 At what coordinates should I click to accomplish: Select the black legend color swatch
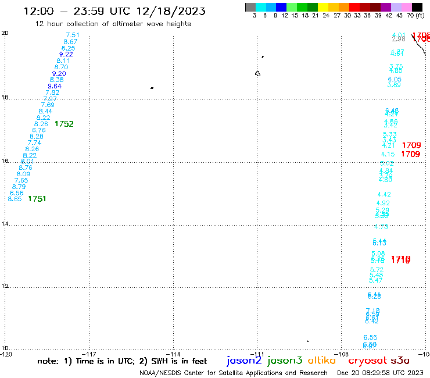[x=417, y=7]
